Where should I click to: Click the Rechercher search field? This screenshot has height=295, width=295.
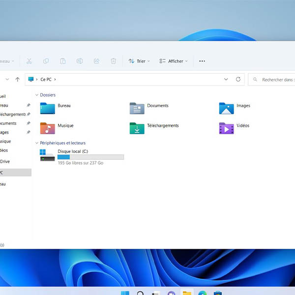pyautogui.click(x=275, y=79)
